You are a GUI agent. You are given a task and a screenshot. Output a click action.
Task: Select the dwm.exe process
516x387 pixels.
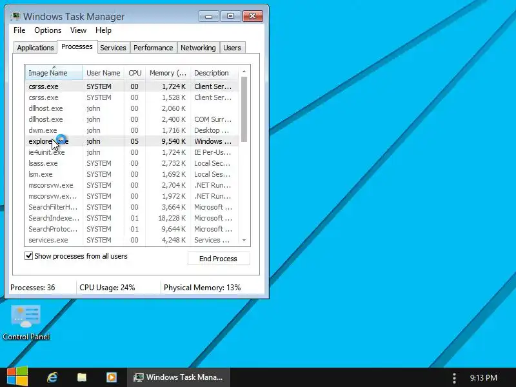pos(132,130)
